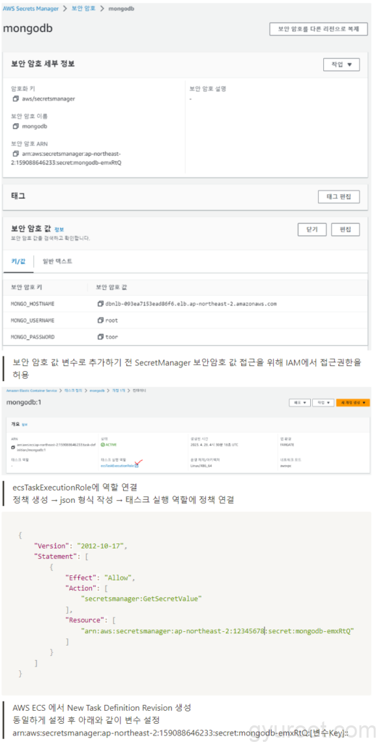Click the dbnlb elb hostname value text
Screen dimensions: 376x742
click(191, 304)
